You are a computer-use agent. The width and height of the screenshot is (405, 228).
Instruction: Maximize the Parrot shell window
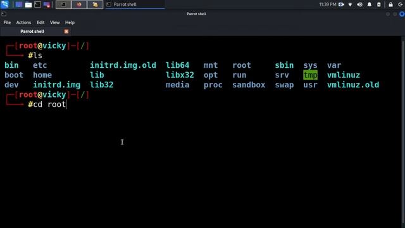pyautogui.click(x=395, y=14)
